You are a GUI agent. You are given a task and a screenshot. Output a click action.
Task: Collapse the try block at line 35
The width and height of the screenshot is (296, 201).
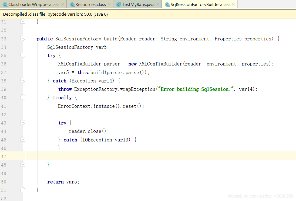pyautogui.click(x=23, y=56)
